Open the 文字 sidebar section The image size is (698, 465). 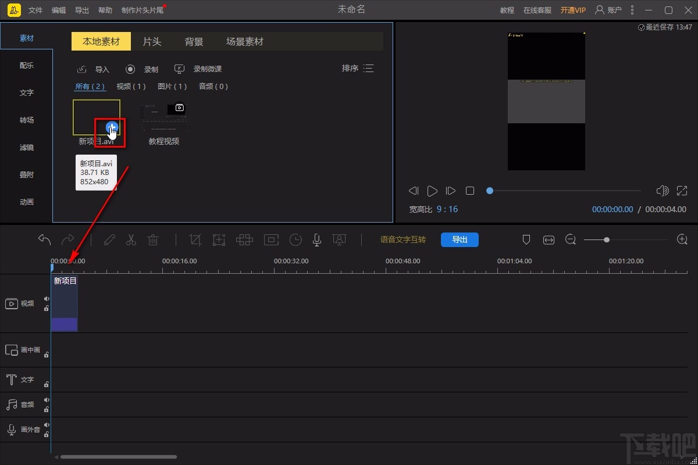coord(27,93)
